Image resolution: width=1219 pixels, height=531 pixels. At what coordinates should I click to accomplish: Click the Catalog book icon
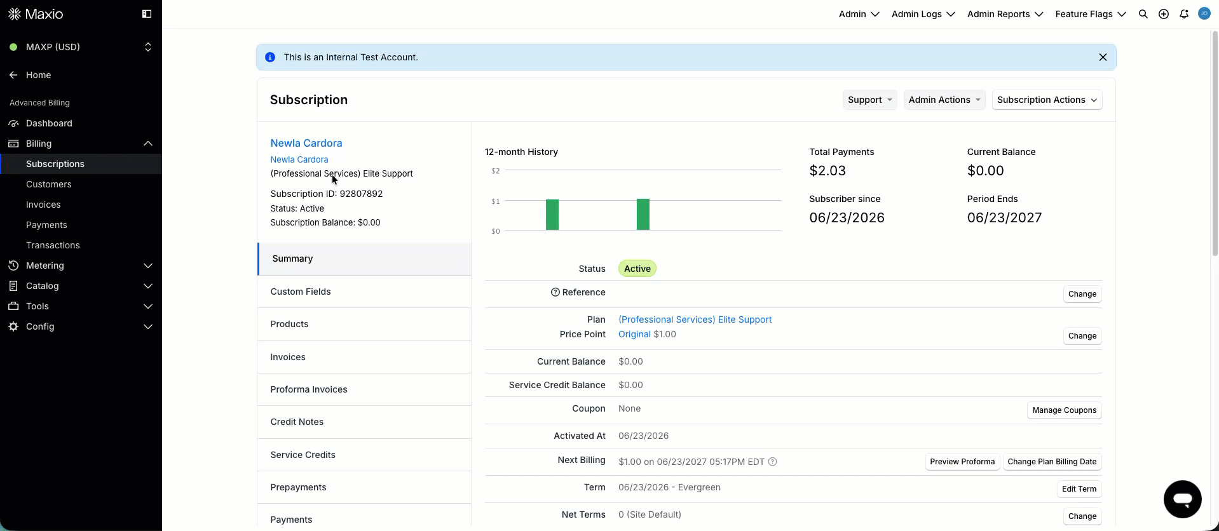pos(13,286)
